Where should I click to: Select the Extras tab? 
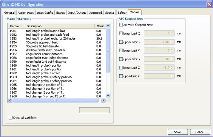pos(61,12)
